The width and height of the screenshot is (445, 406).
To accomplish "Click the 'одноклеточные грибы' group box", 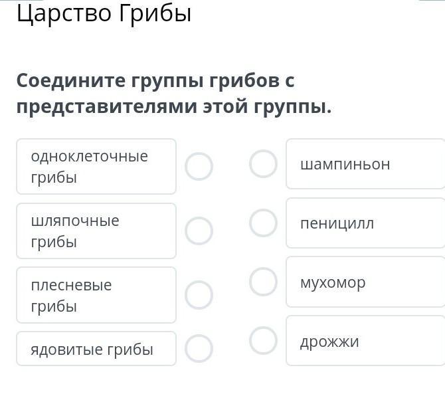I will point(96,166).
